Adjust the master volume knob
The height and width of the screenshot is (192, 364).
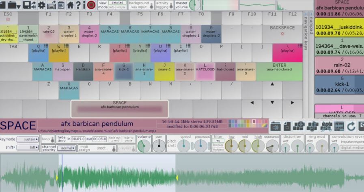point(194,5)
